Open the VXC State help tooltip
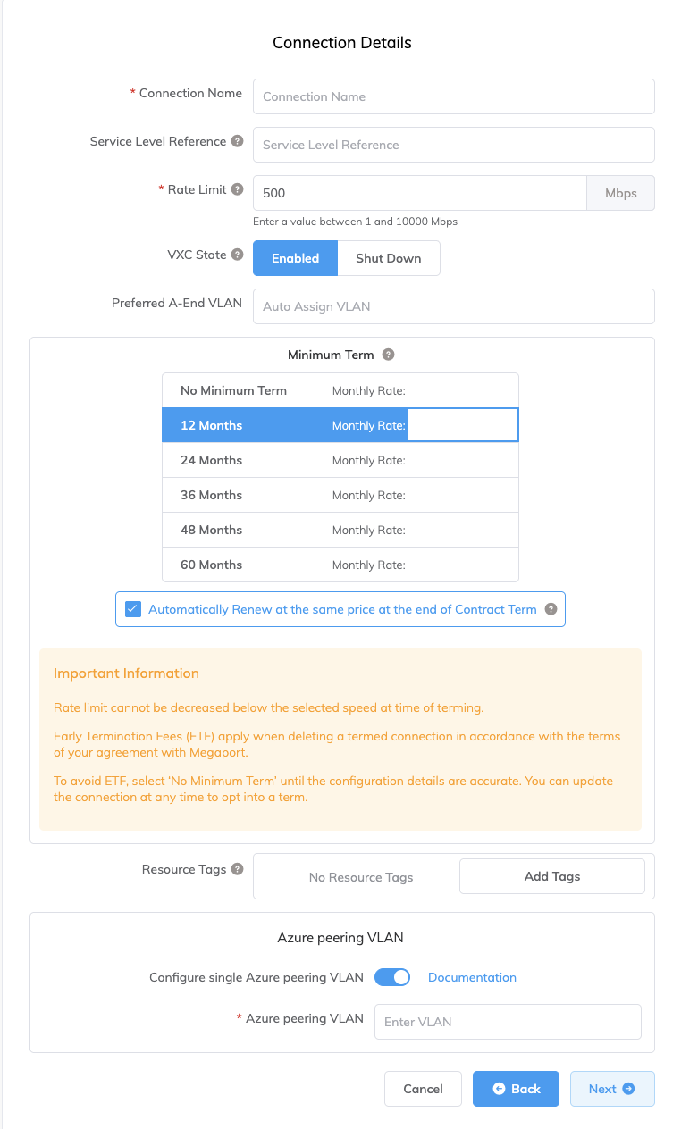 point(237,255)
